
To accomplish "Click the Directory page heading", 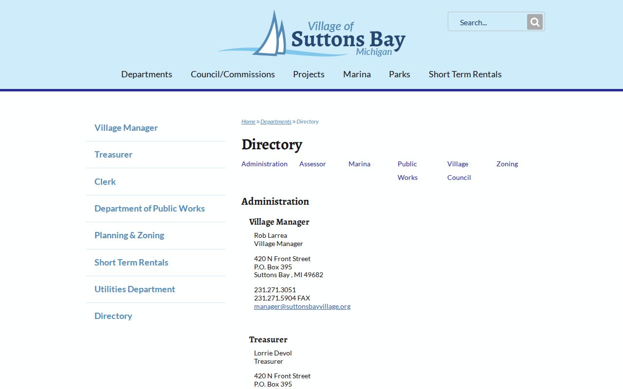I will (272, 144).
